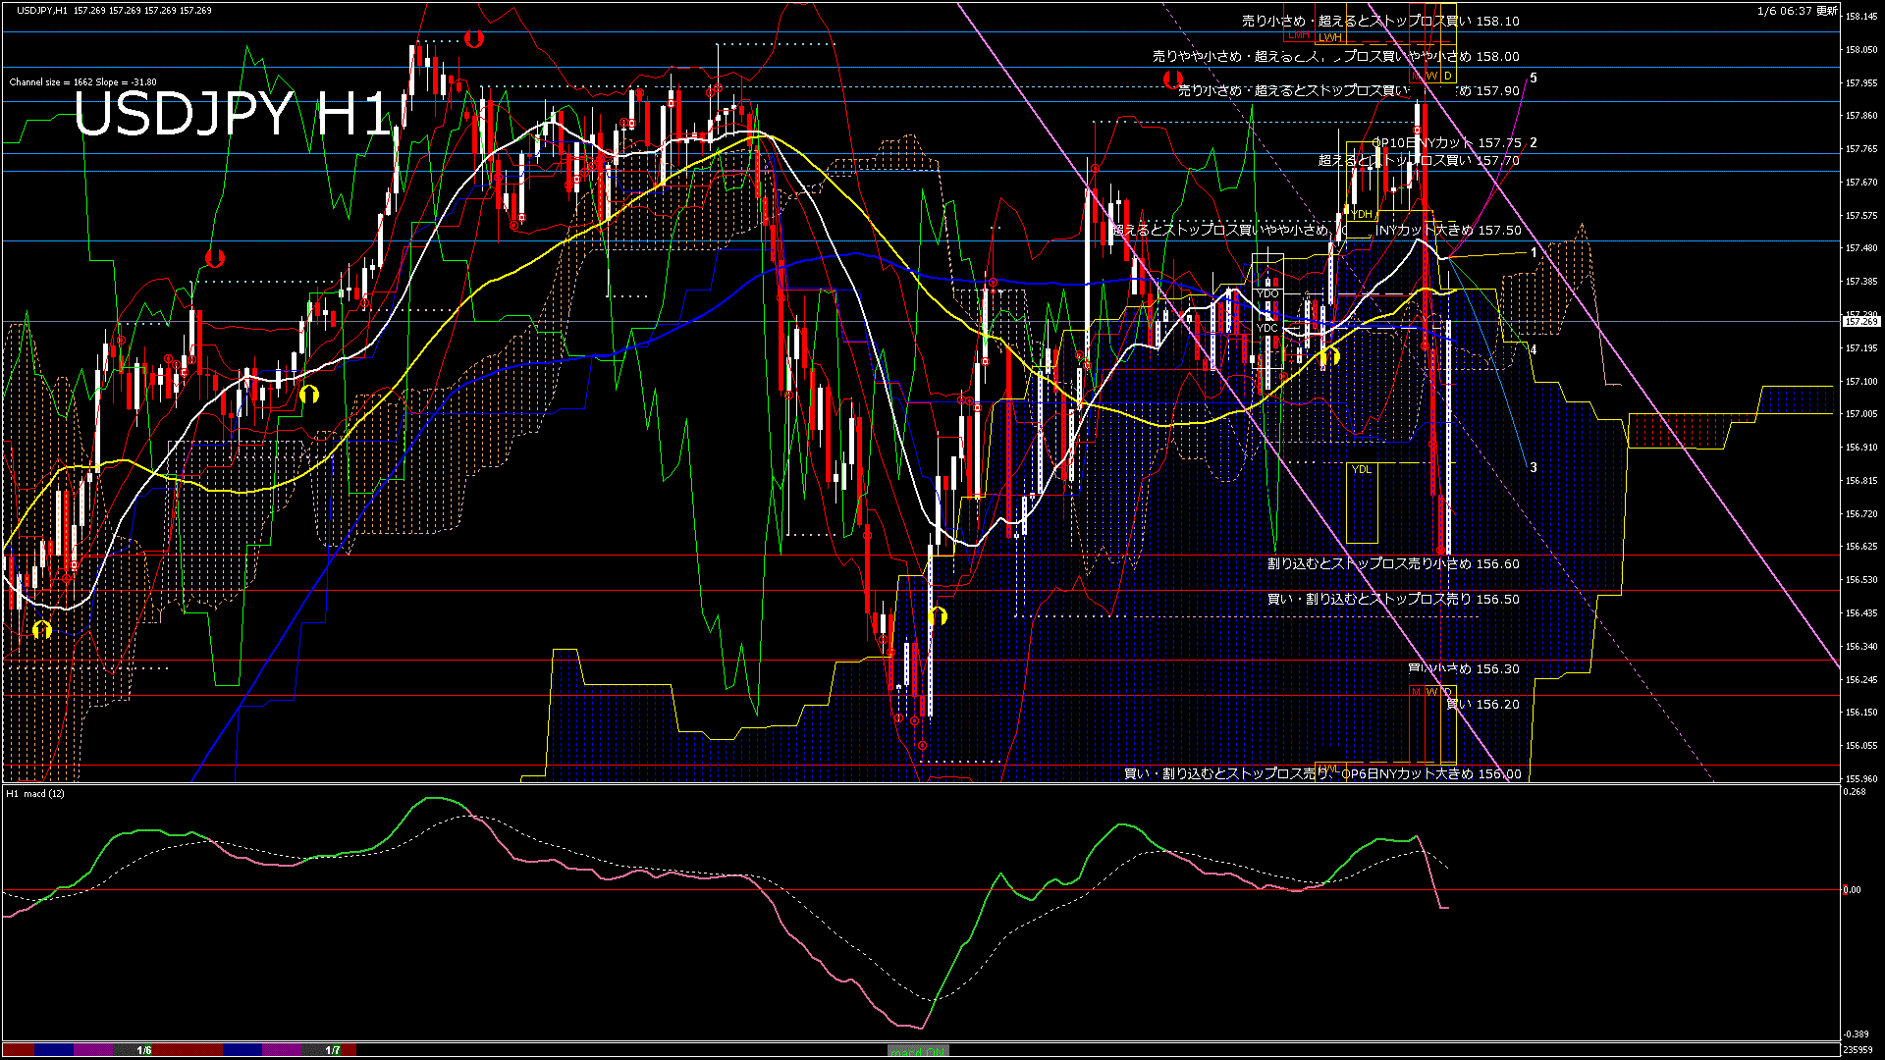
Task: Select the OP6日NYカット大きめ 156.00 label
Action: click(1322, 774)
